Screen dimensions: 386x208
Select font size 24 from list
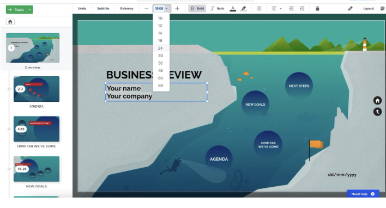point(161,48)
